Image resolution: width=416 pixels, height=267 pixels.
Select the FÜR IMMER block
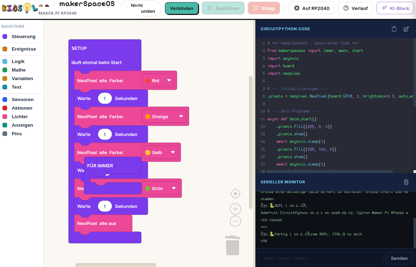coord(113,166)
